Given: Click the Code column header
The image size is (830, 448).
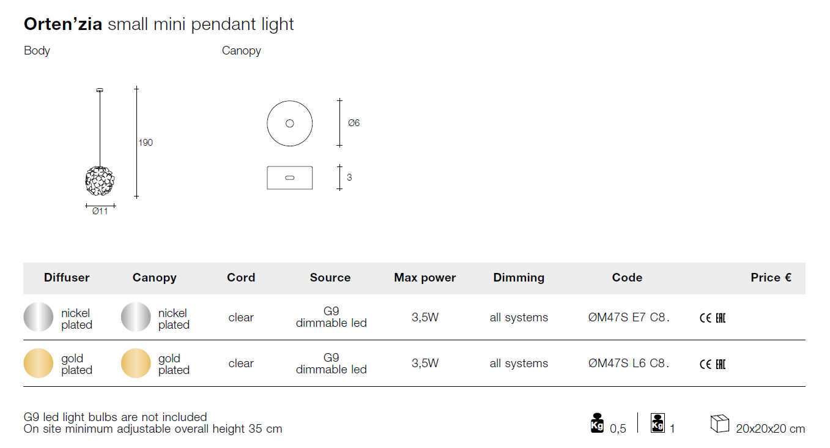Looking at the screenshot, I should click(627, 278).
